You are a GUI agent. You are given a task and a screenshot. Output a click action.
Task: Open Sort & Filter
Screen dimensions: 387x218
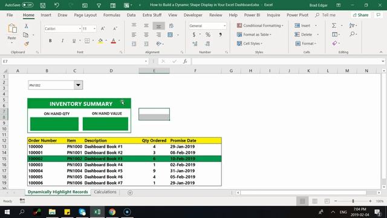[352, 25]
